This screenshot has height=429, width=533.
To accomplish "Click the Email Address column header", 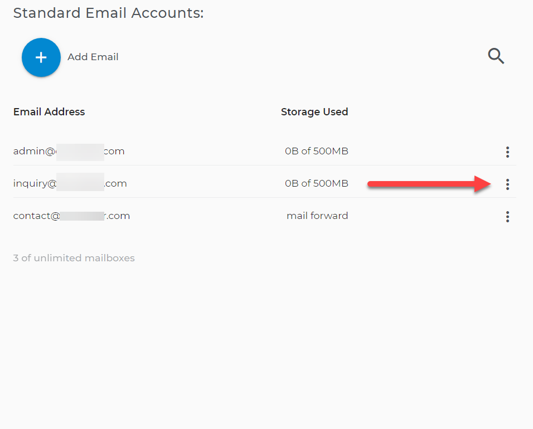I will pyautogui.click(x=49, y=112).
